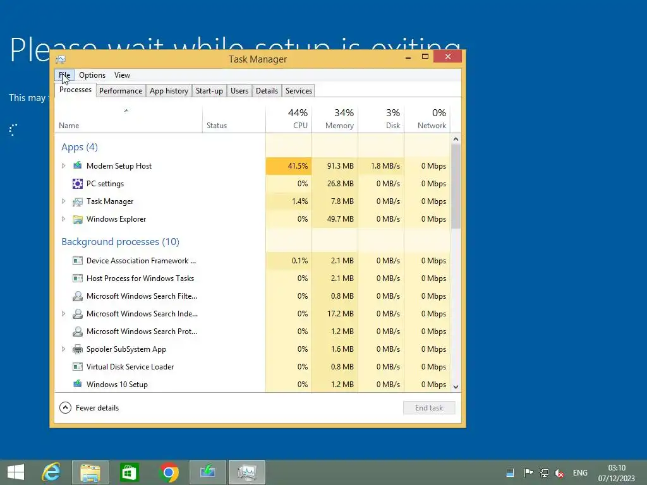
Task: Launch Internet Explorer from the taskbar
Action: 51,472
